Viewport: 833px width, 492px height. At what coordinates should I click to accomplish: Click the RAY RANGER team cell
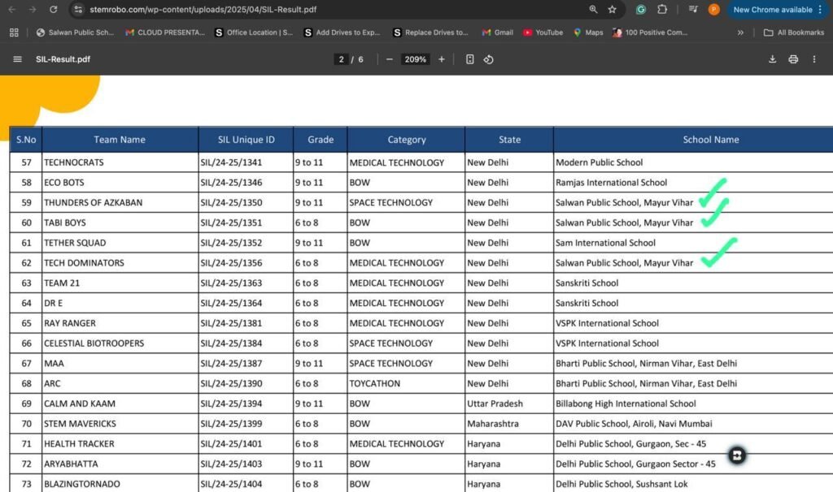pos(120,323)
